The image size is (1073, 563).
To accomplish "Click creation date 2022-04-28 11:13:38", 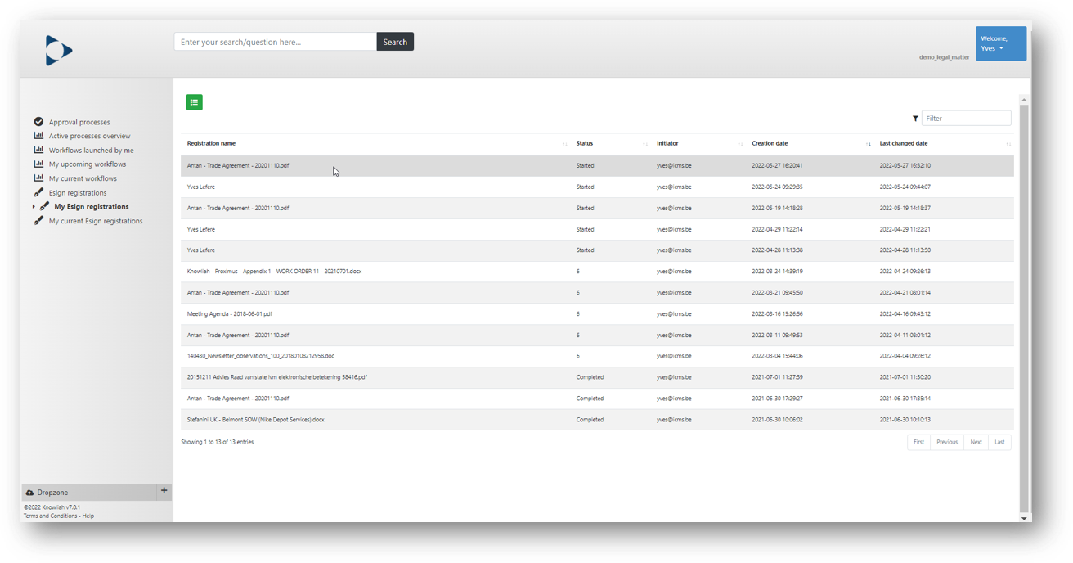I will 777,250.
